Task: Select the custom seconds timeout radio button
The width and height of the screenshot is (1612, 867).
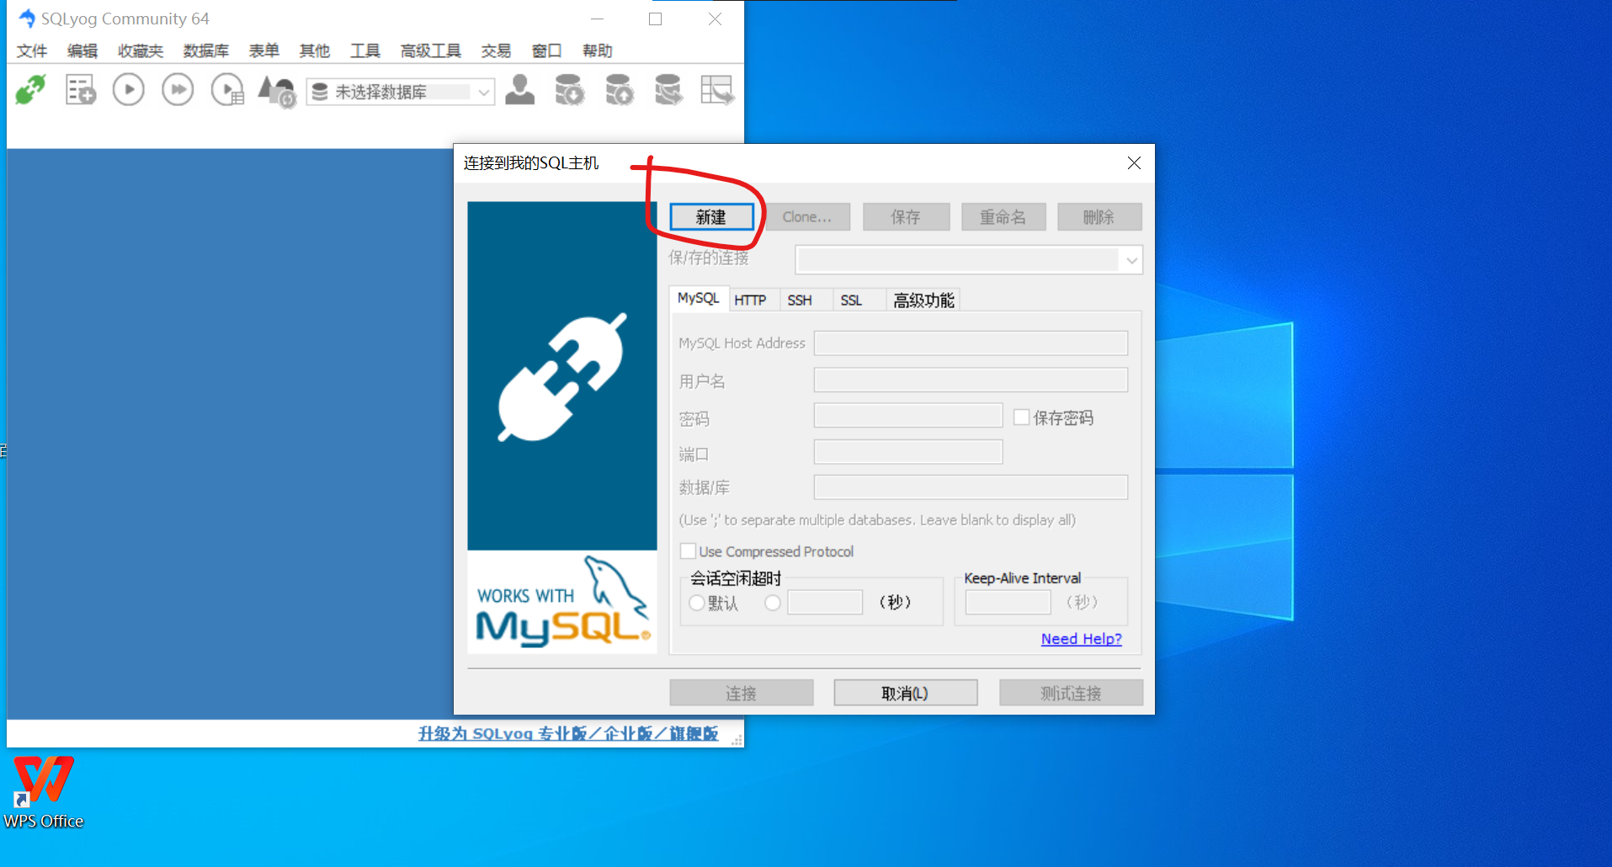Action: click(x=773, y=603)
